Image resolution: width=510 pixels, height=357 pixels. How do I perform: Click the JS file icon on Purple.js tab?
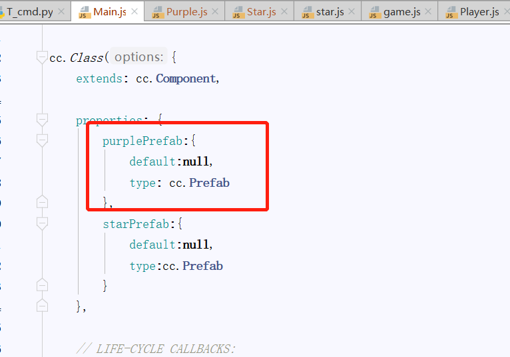[158, 13]
